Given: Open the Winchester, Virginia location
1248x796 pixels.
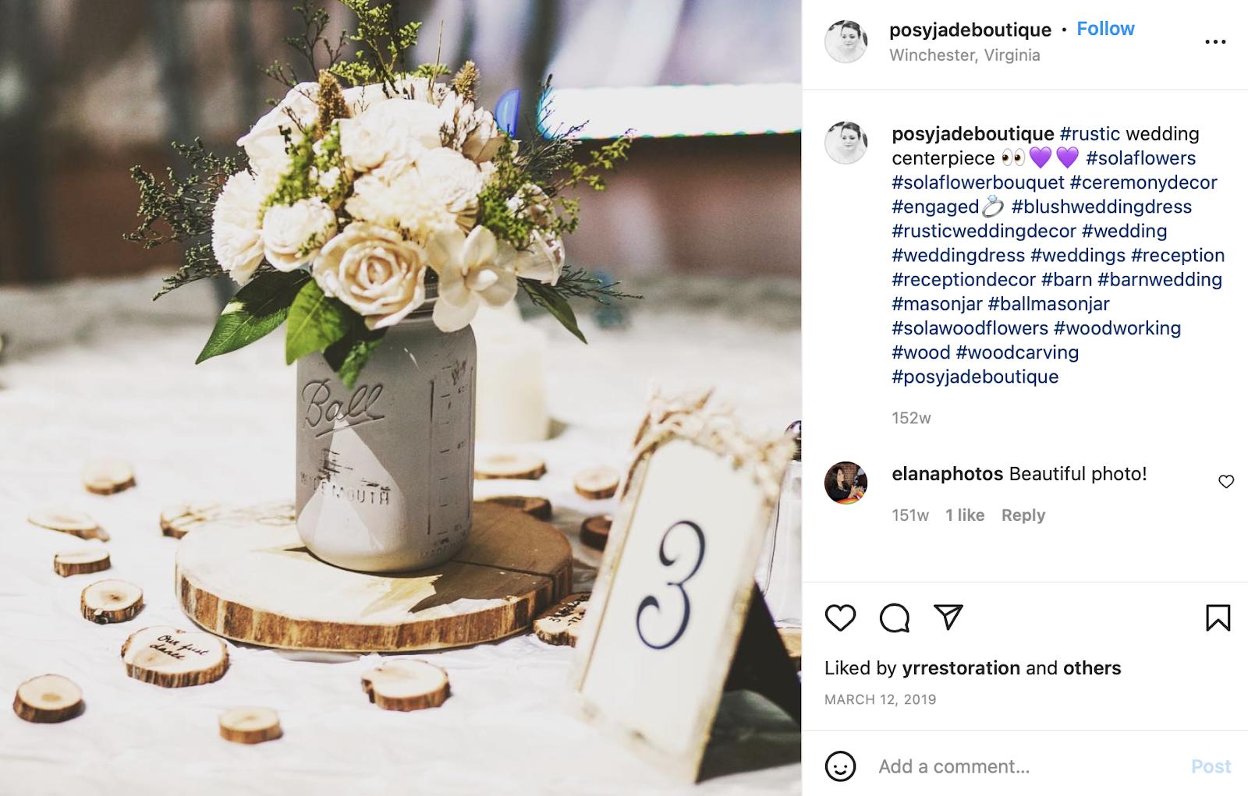Looking at the screenshot, I should 965,55.
